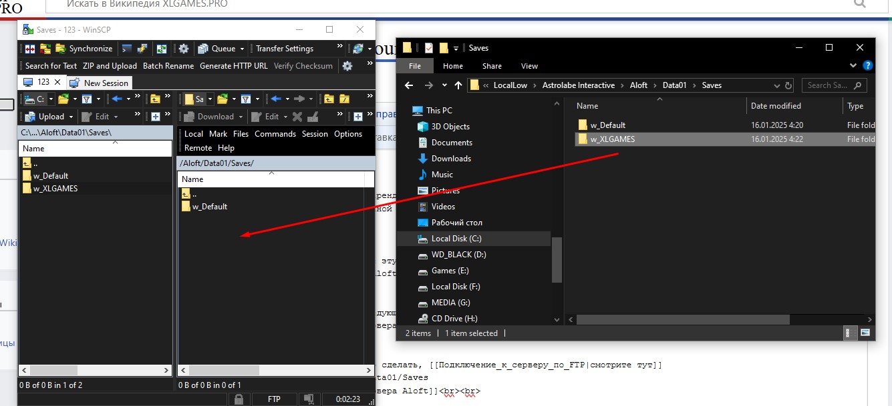Expand the Explorer ribbon chevron

click(853, 66)
